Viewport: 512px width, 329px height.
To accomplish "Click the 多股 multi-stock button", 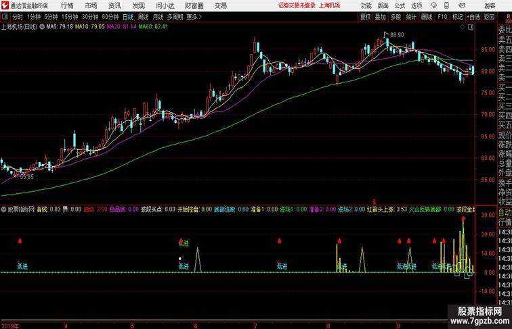I will point(396,17).
